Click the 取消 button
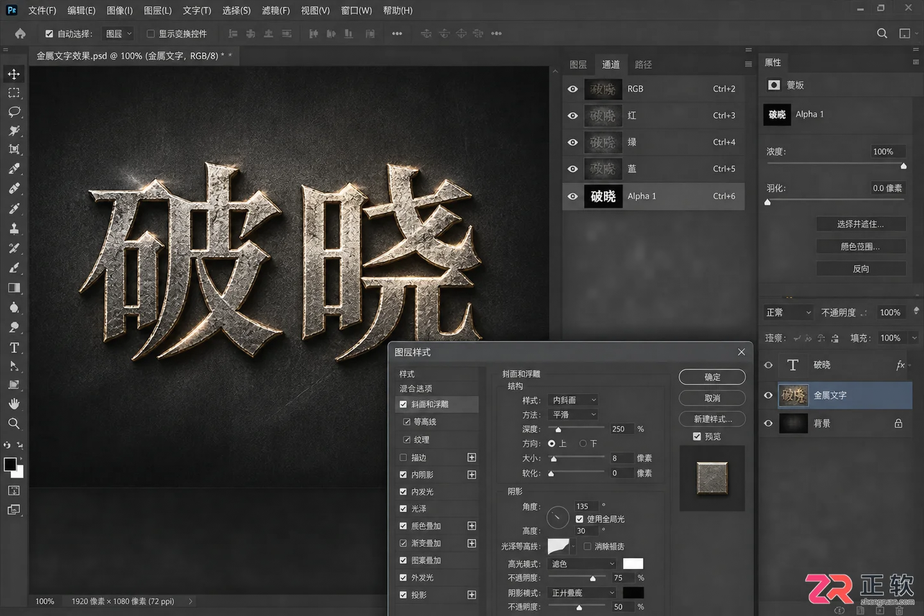Viewport: 924px width, 616px height. tap(712, 398)
